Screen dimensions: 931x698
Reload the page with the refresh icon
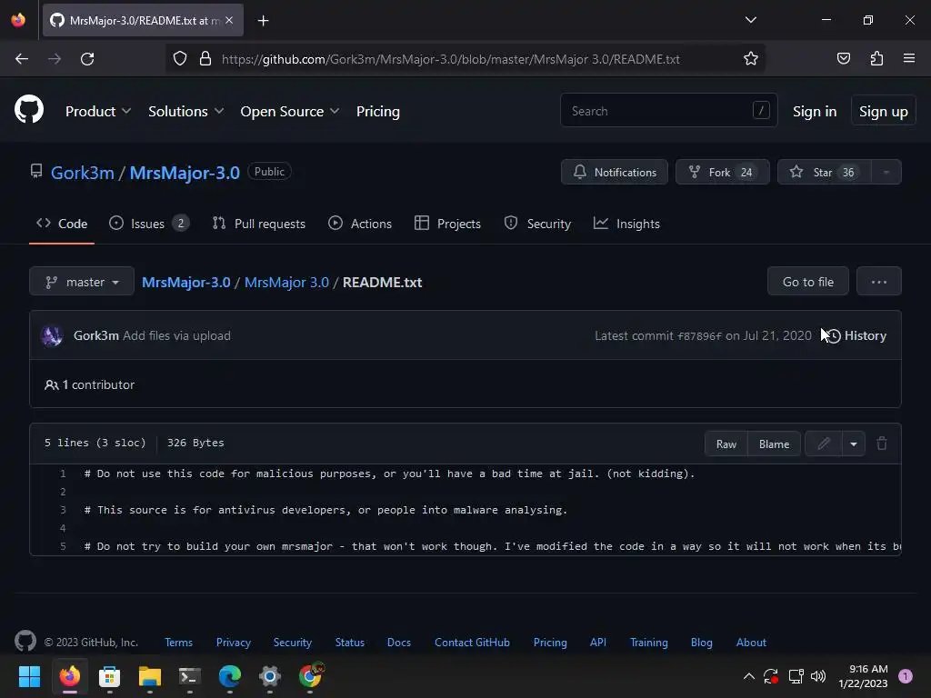87,59
